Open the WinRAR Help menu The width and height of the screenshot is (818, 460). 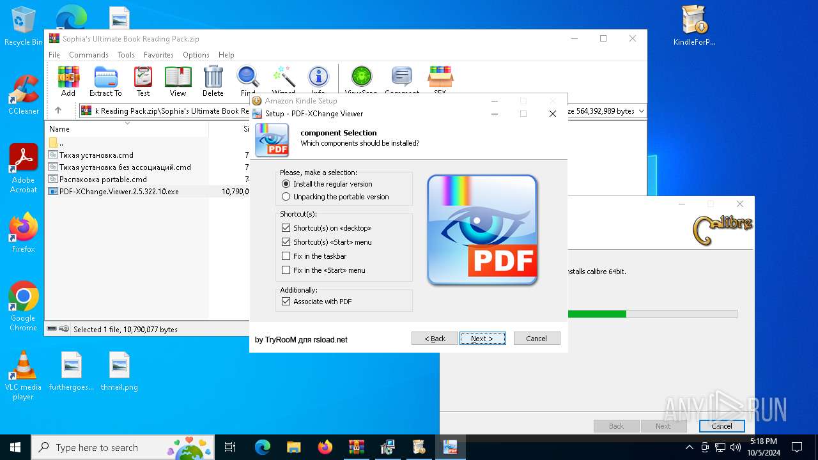[226, 55]
